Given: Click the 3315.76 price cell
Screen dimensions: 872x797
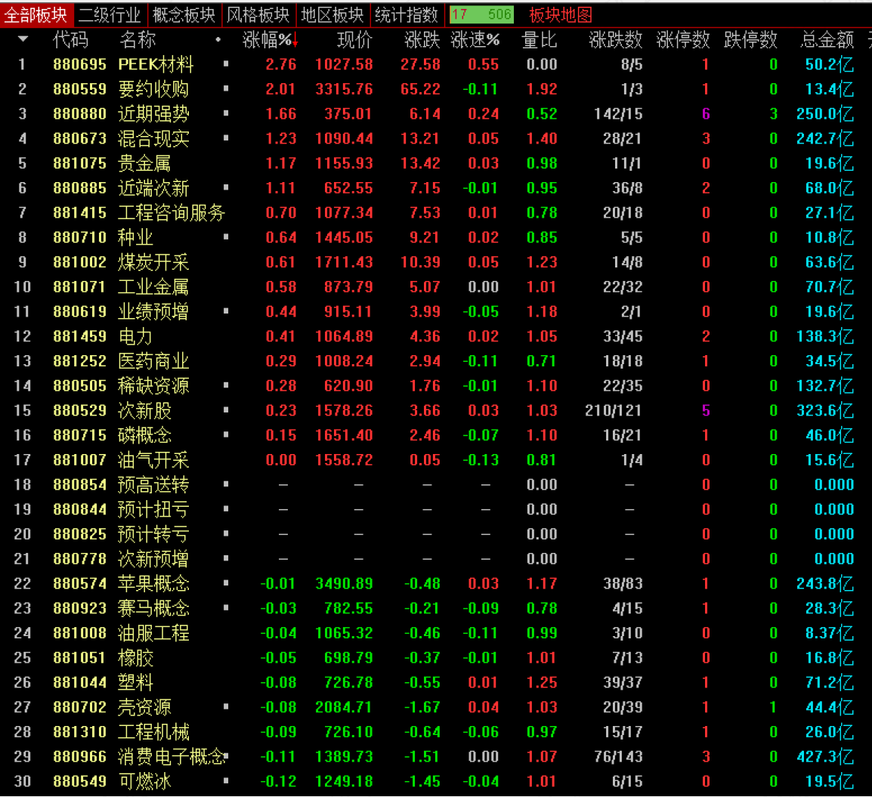Looking at the screenshot, I should 344,89.
